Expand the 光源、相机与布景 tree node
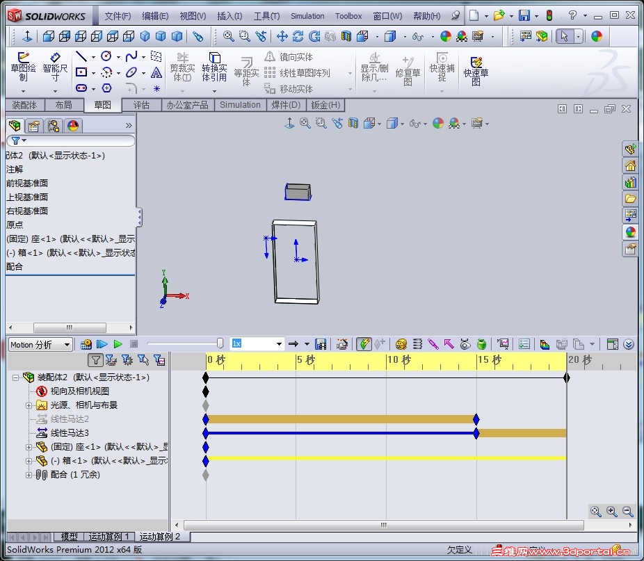This screenshot has height=561, width=644. coord(29,405)
